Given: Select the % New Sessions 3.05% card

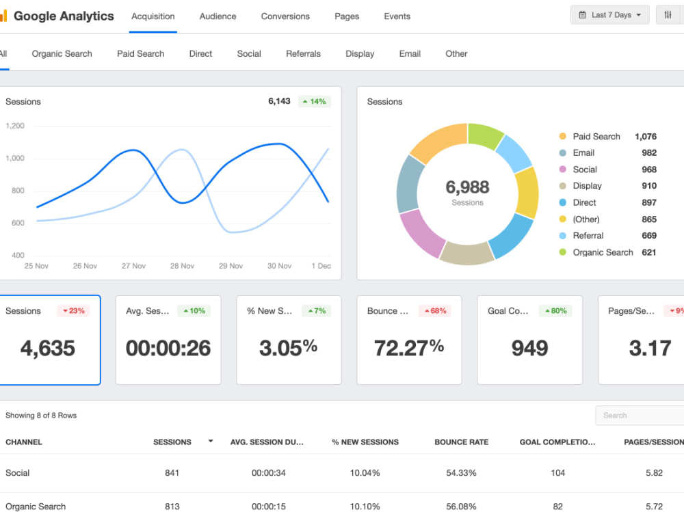Looking at the screenshot, I should click(289, 340).
